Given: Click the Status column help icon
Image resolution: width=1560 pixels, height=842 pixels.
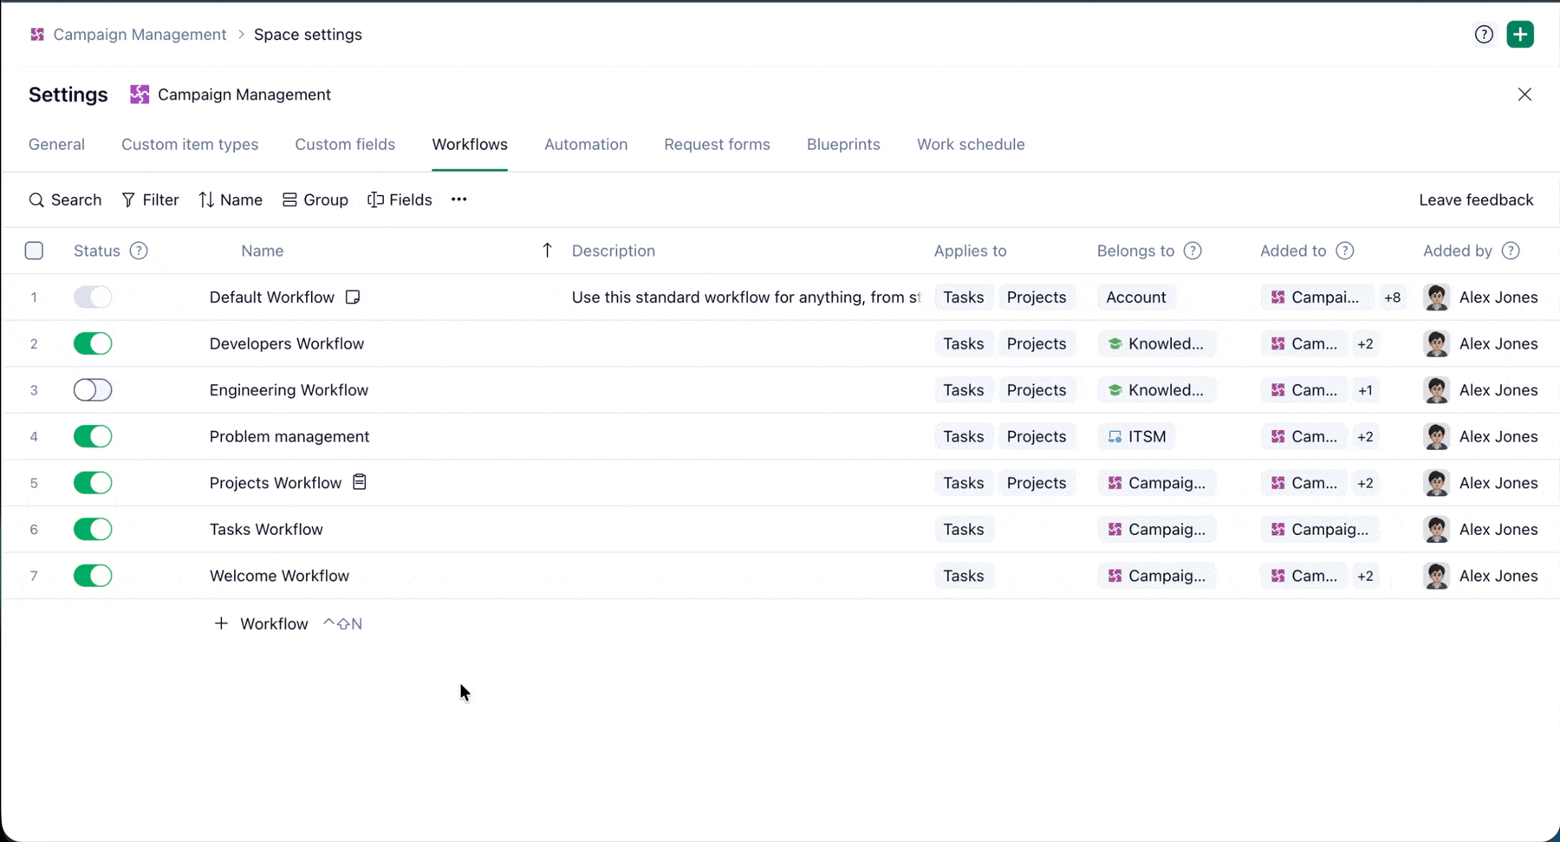Looking at the screenshot, I should [139, 251].
